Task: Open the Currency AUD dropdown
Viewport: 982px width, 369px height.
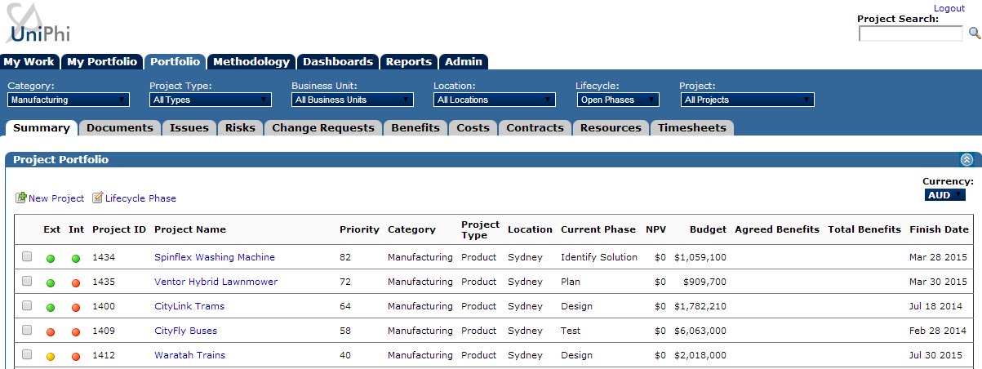Action: [x=945, y=195]
